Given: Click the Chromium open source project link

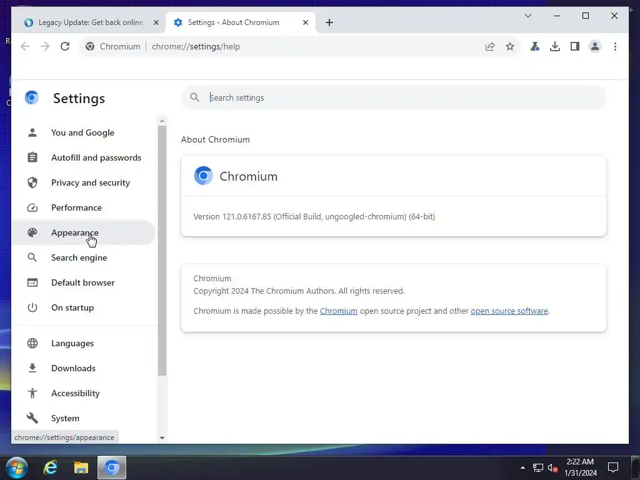Looking at the screenshot, I should pos(338,311).
